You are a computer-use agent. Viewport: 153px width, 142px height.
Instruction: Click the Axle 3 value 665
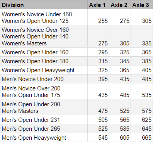(x=146, y=138)
